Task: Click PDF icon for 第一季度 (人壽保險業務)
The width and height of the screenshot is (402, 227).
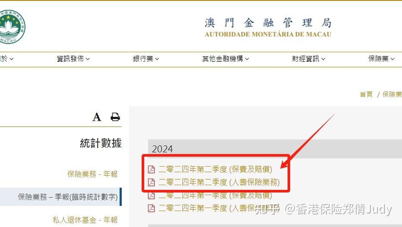Action: click(152, 208)
